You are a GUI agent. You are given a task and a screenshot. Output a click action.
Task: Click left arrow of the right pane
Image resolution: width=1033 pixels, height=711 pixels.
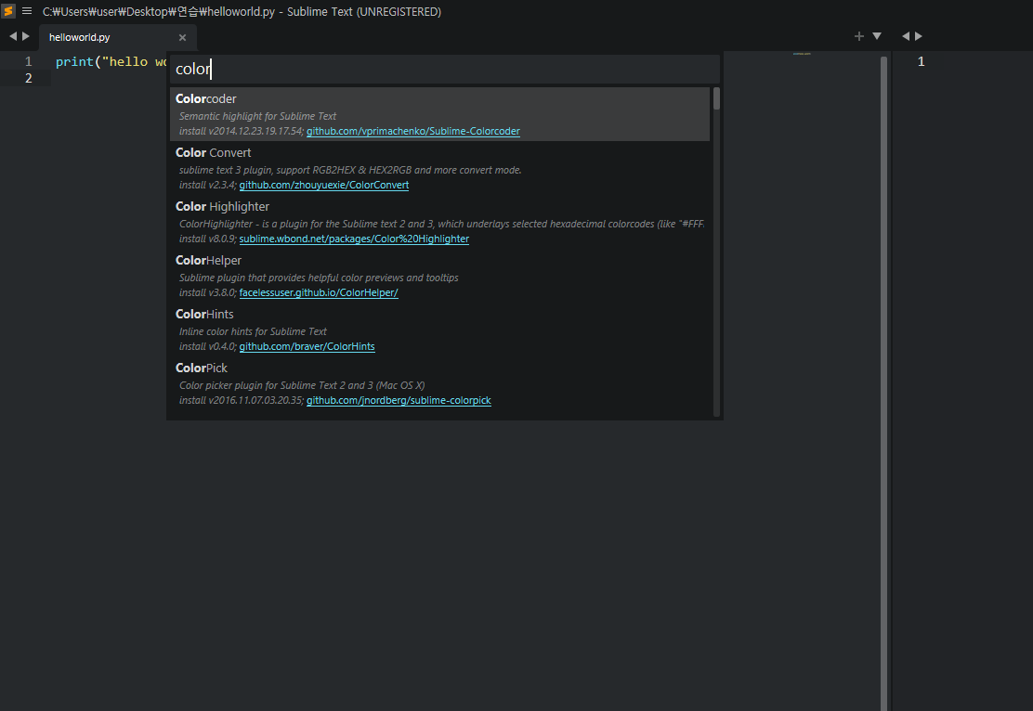point(906,36)
